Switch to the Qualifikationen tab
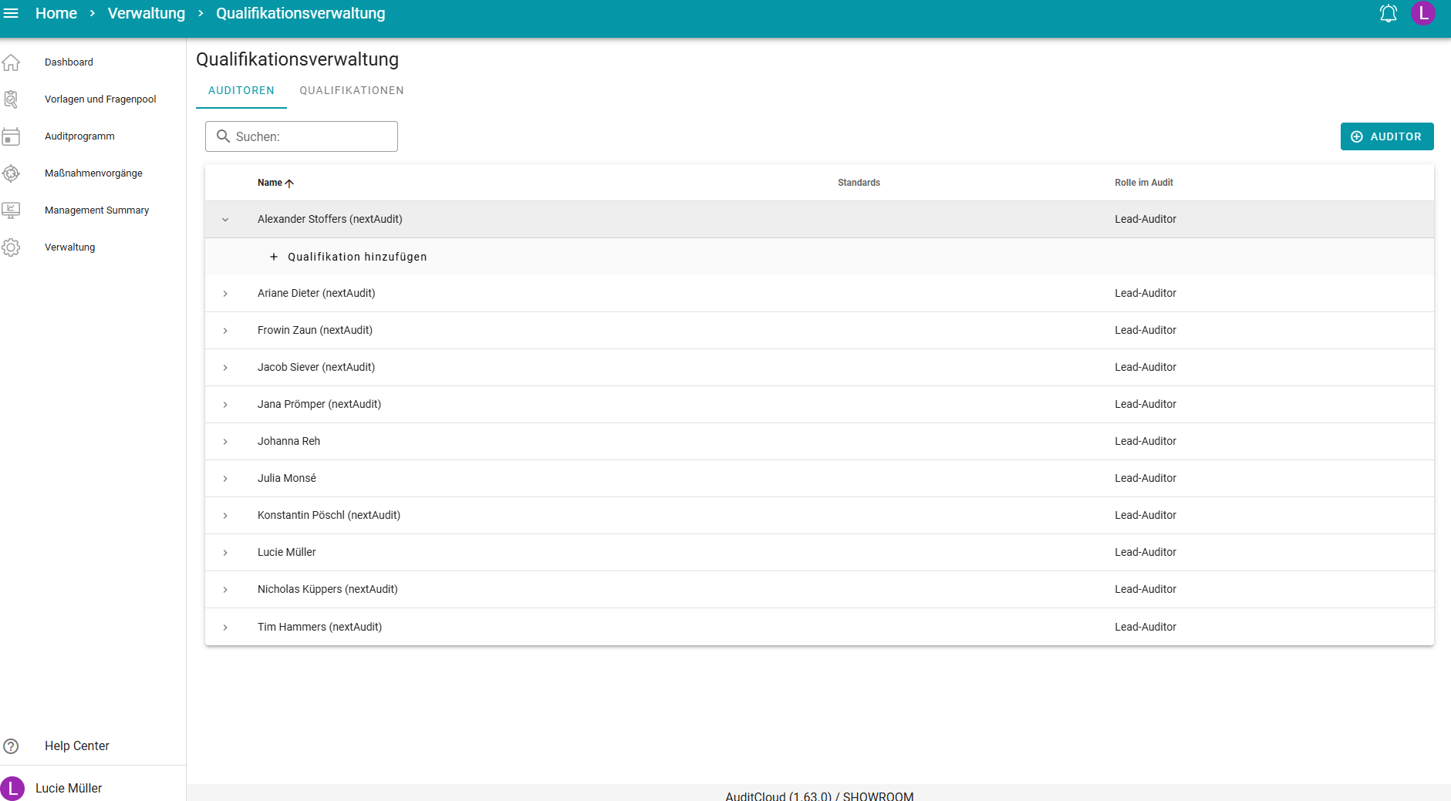This screenshot has height=801, width=1451. (x=352, y=90)
